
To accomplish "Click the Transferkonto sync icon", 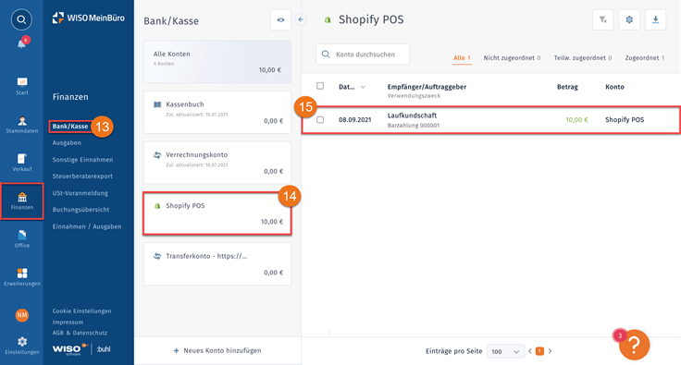I will pos(157,256).
